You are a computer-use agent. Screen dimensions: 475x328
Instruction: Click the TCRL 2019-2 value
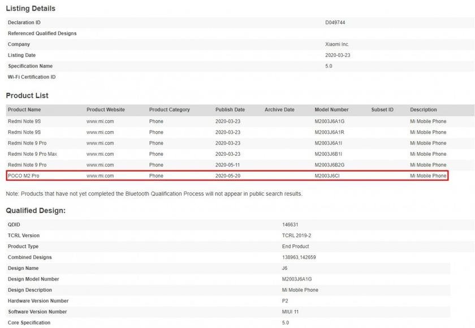296,235
